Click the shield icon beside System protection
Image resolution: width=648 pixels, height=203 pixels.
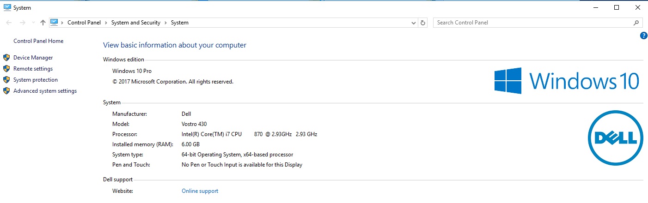click(x=6, y=80)
